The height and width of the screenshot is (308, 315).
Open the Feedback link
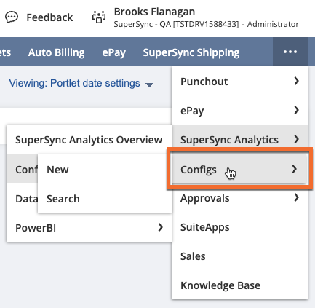(x=49, y=17)
